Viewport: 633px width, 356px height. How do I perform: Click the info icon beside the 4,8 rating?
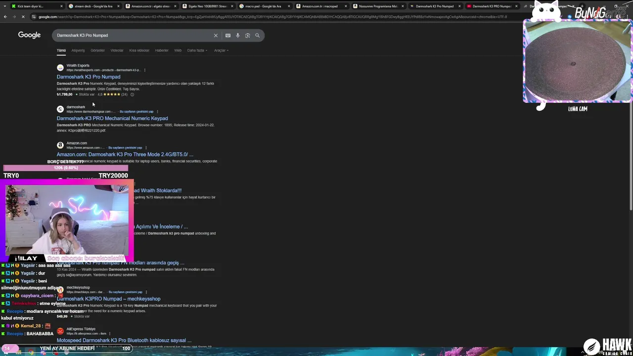pos(132,94)
